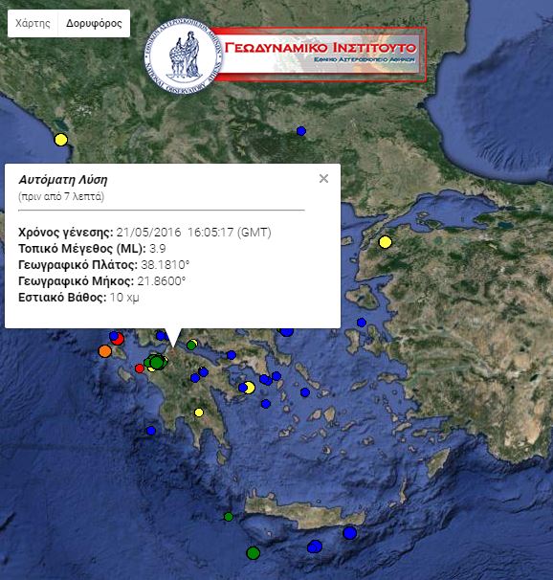Select the small yellow marker in southern Peloponnese
The height and width of the screenshot is (580, 553).
point(199,413)
